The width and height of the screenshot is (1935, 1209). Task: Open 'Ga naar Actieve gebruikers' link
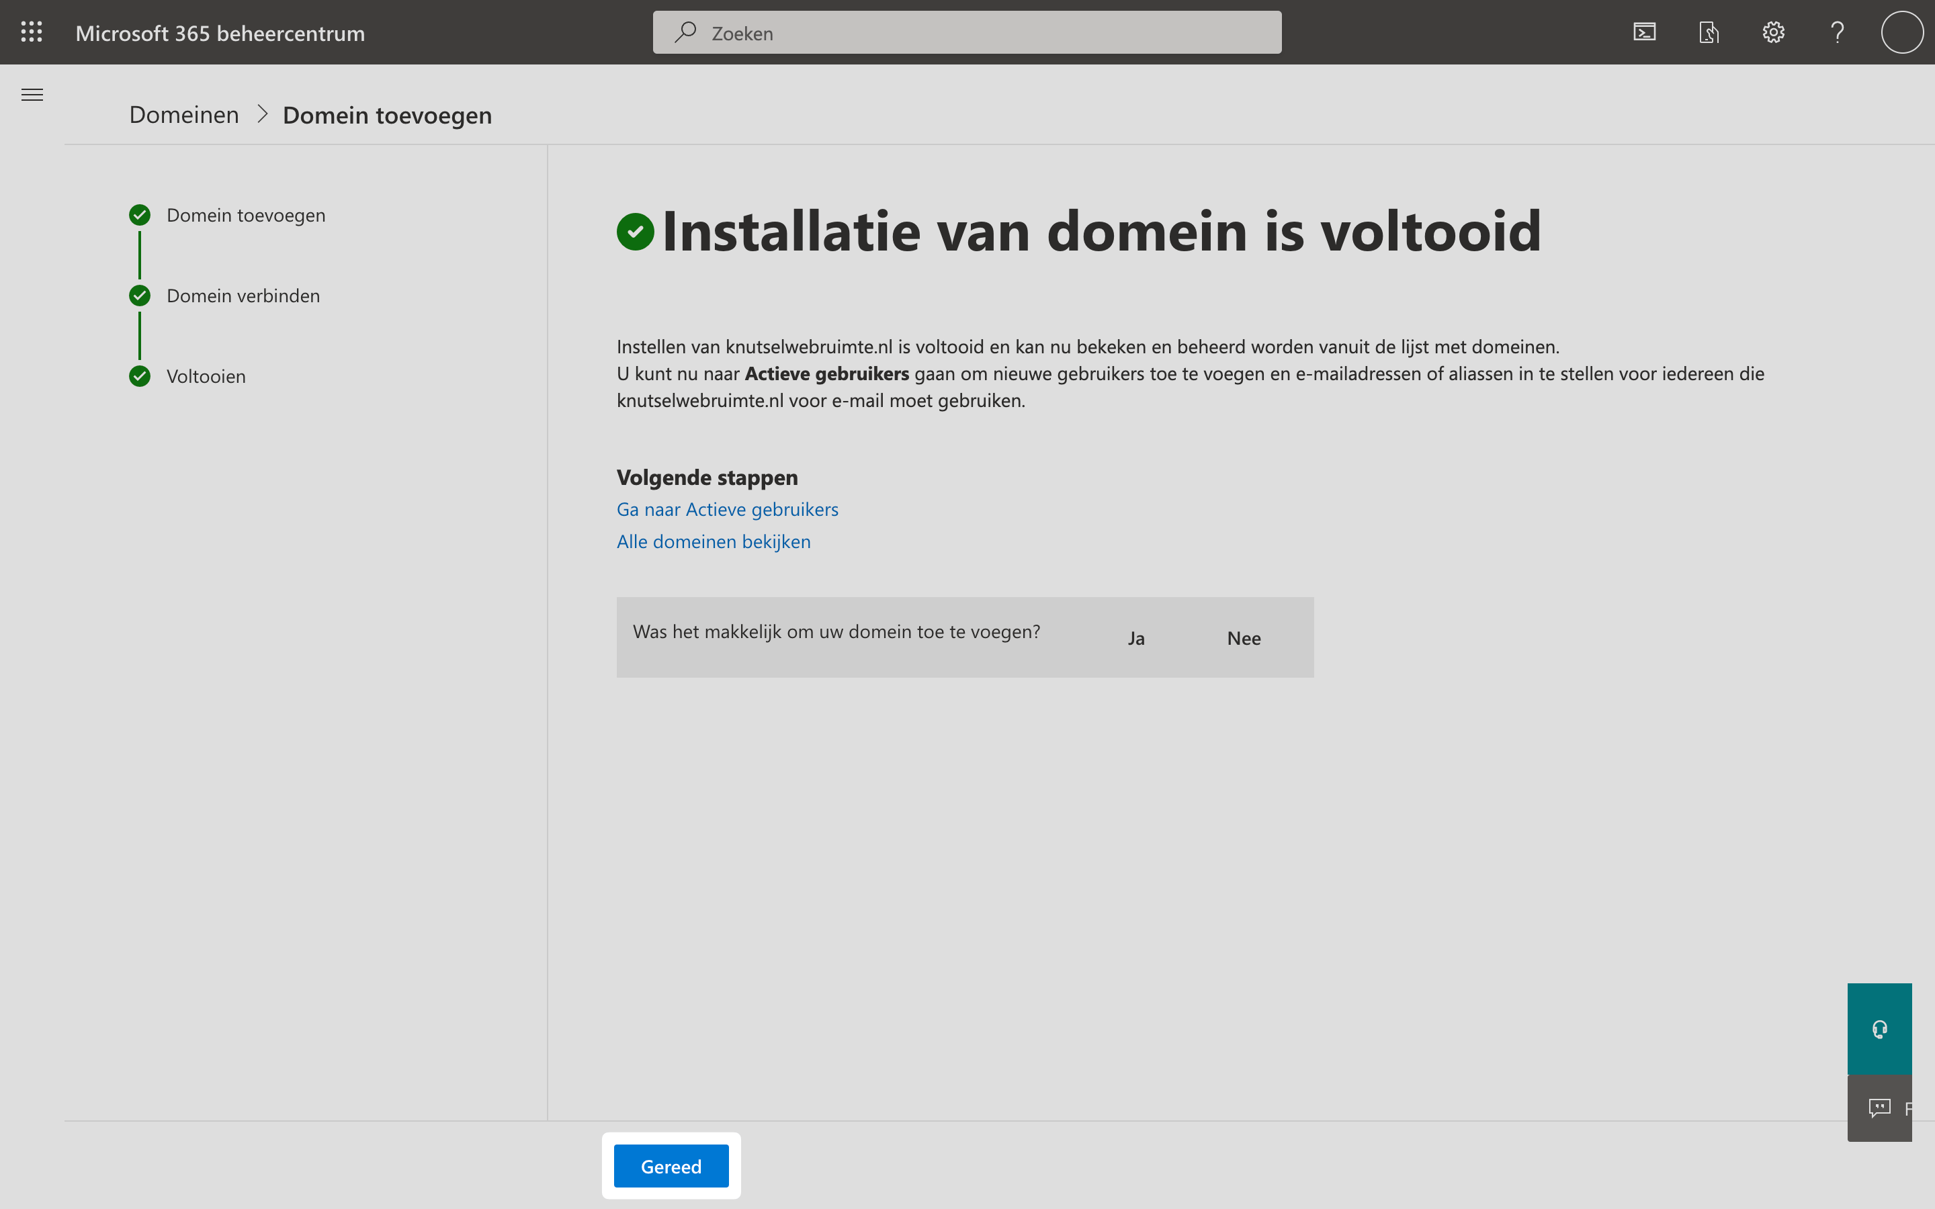(727, 509)
